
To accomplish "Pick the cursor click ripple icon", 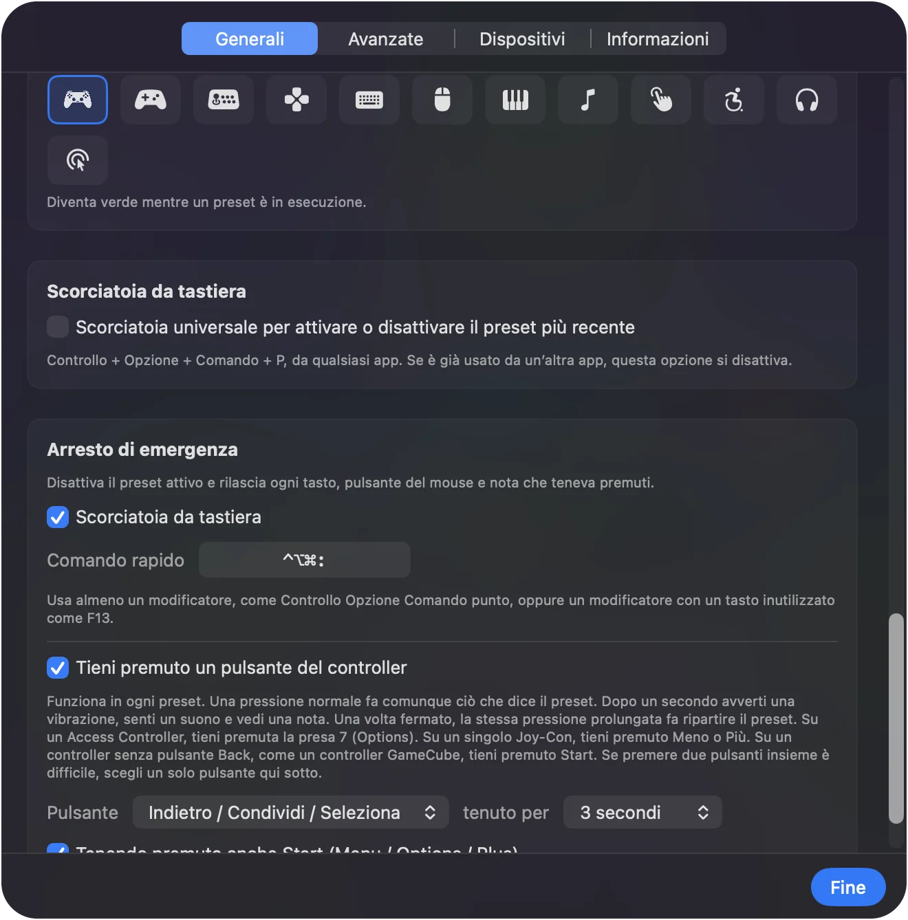I will pyautogui.click(x=78, y=160).
